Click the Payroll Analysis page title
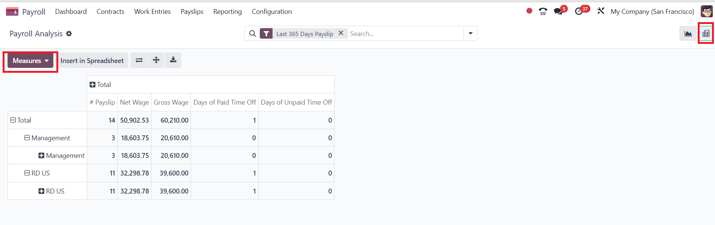This screenshot has height=225, width=715. (x=36, y=34)
